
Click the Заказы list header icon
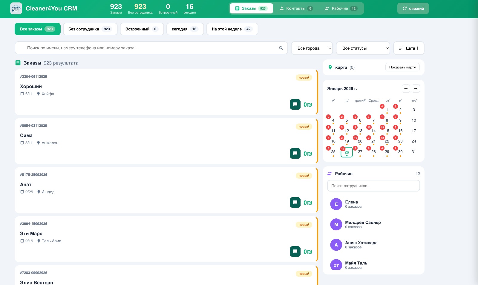(x=18, y=63)
